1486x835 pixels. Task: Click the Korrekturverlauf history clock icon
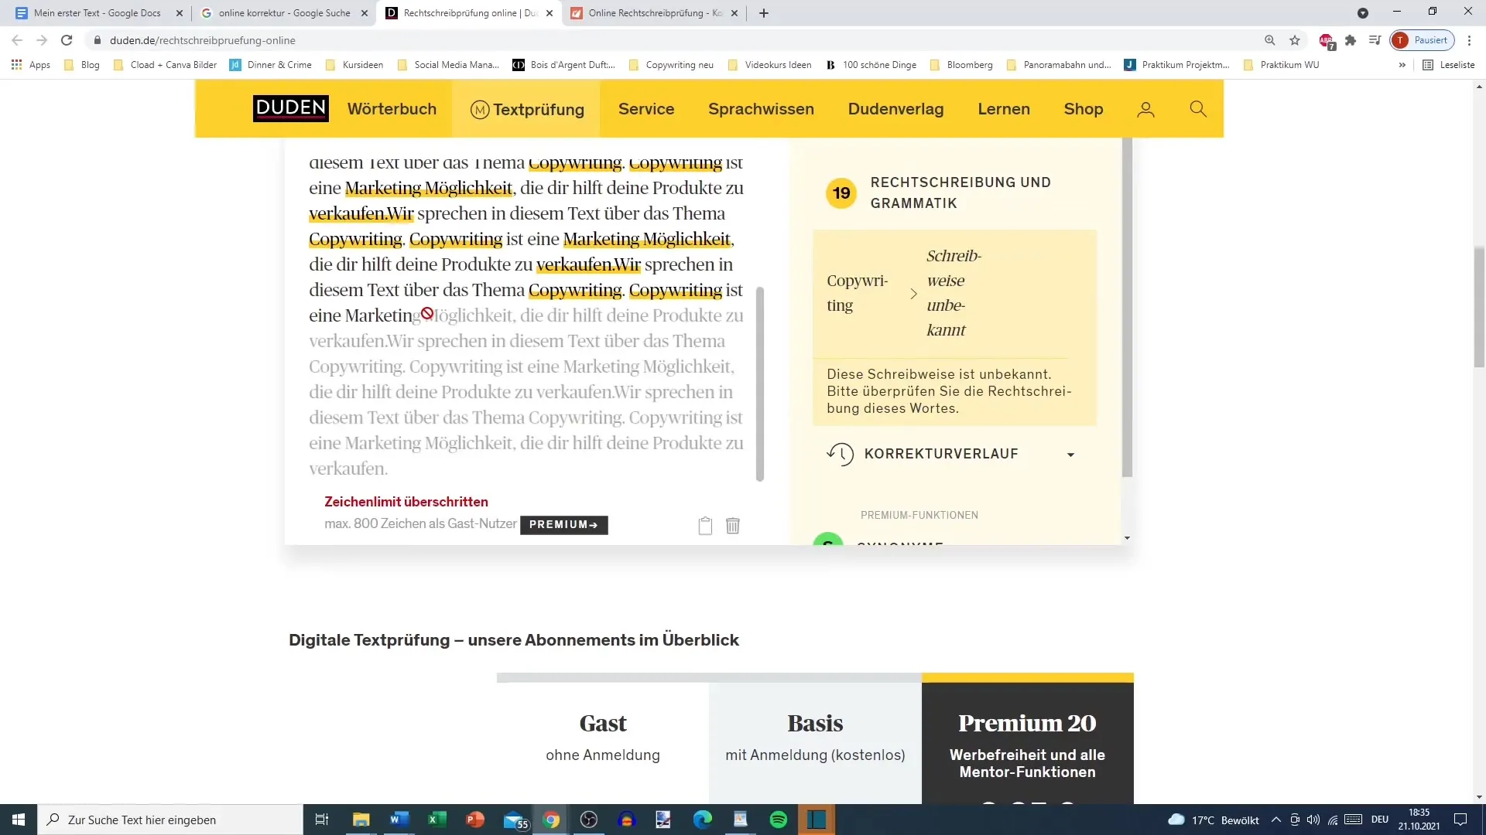(x=840, y=454)
